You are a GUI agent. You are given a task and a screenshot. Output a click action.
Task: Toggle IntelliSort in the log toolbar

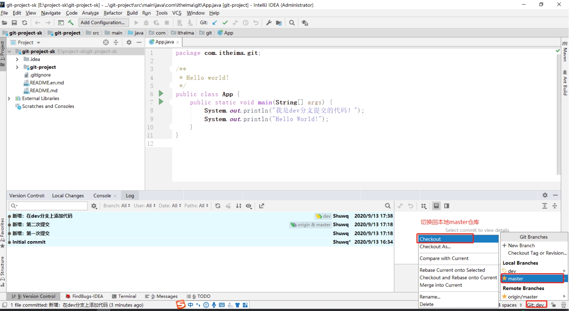click(239, 206)
